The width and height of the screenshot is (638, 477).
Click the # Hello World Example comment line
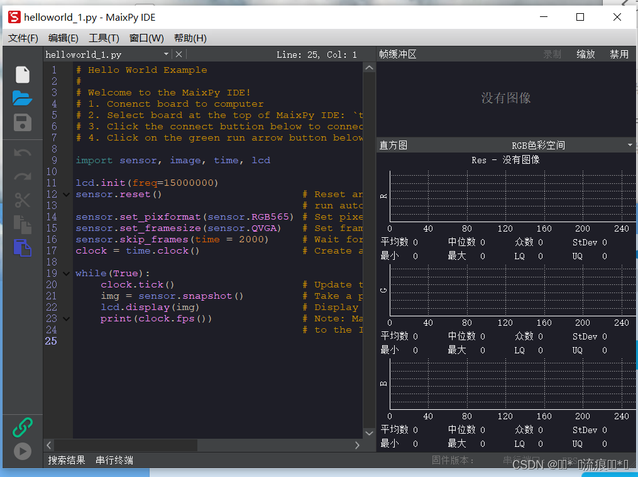(141, 70)
